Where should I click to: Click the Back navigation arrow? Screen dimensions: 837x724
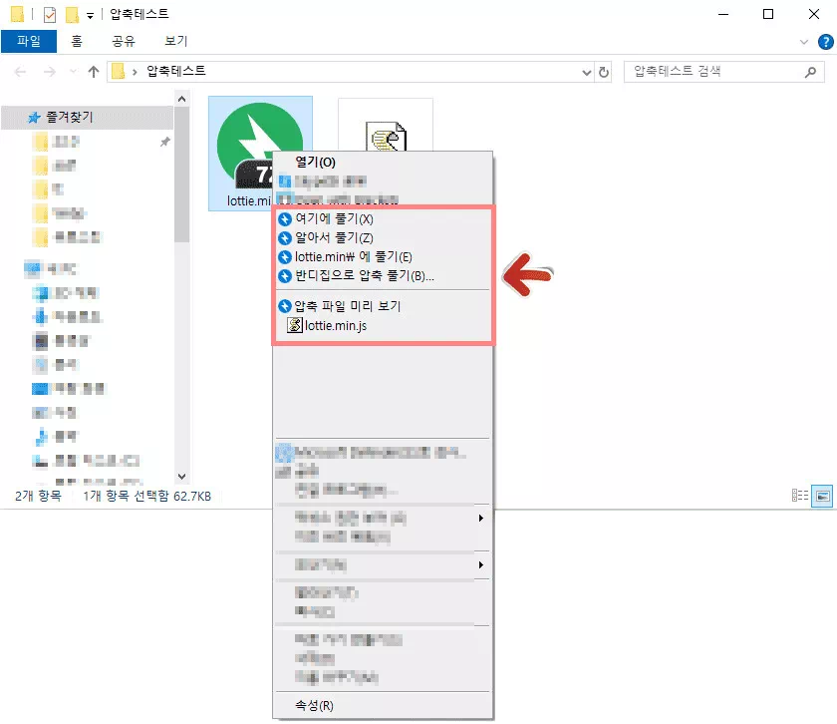point(20,72)
